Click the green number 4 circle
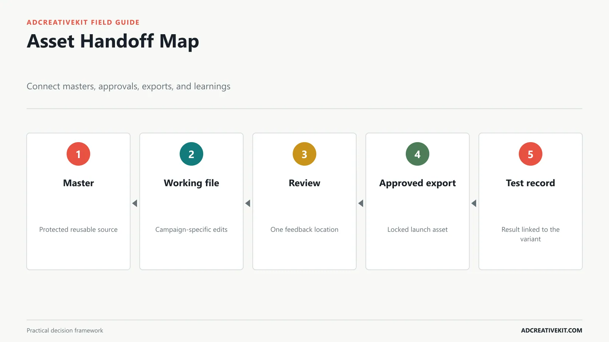Image resolution: width=609 pixels, height=342 pixels. [x=418, y=154]
